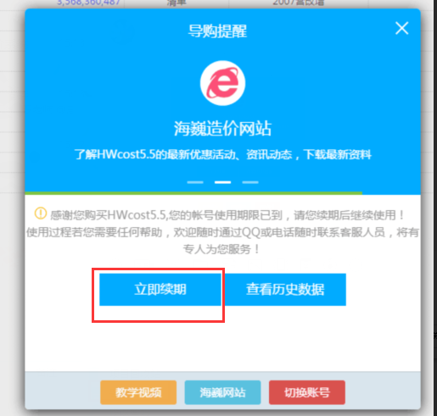Click the 立即续期 renew button
The image size is (437, 416).
[160, 290]
